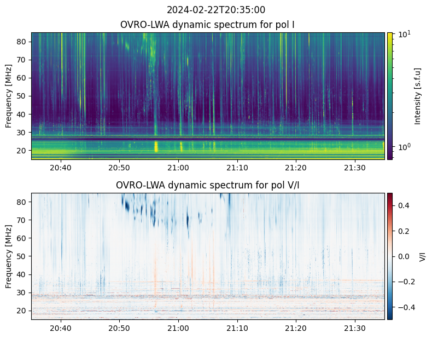Viewport: 432px width, 338px height.
Task: Click the Intensity viridis colorbar
Action: 390,96
